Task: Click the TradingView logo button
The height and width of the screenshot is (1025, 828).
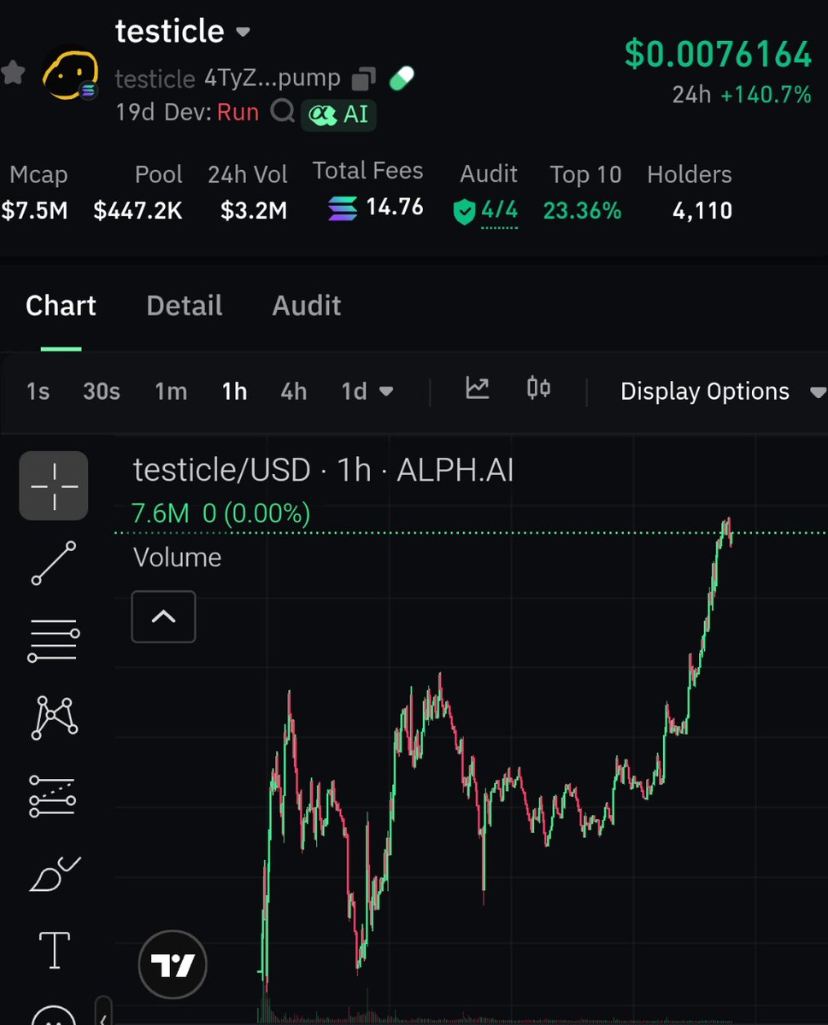Action: (x=173, y=966)
